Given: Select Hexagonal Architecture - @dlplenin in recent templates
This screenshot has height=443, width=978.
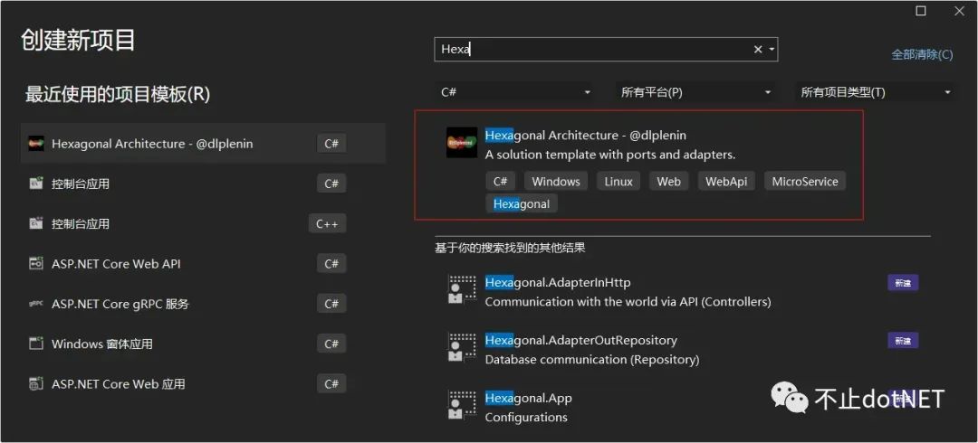Looking at the screenshot, I should point(204,144).
